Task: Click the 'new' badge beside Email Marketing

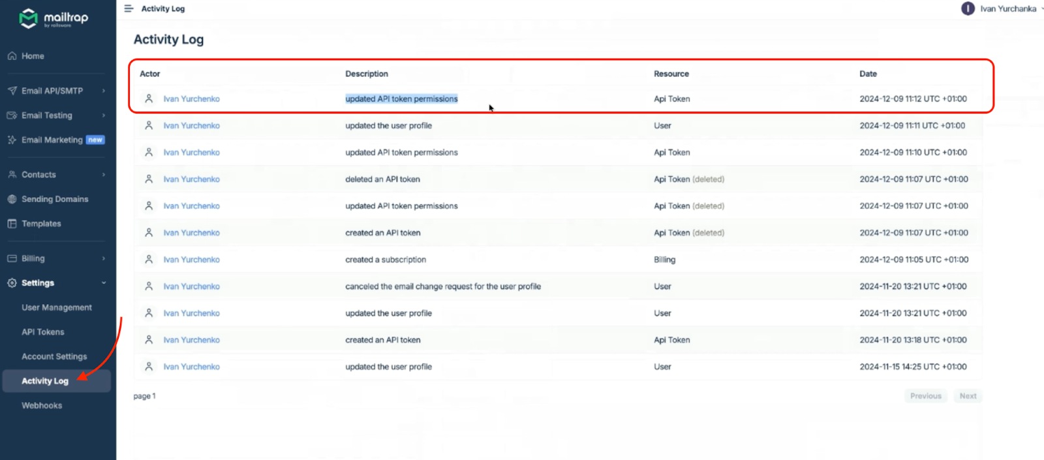Action: point(95,140)
